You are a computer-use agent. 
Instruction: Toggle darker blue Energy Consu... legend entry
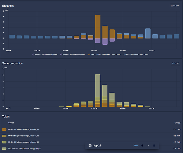[109, 54]
